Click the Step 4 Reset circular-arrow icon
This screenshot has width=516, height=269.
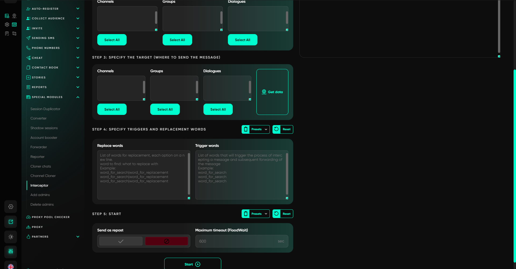276,129
